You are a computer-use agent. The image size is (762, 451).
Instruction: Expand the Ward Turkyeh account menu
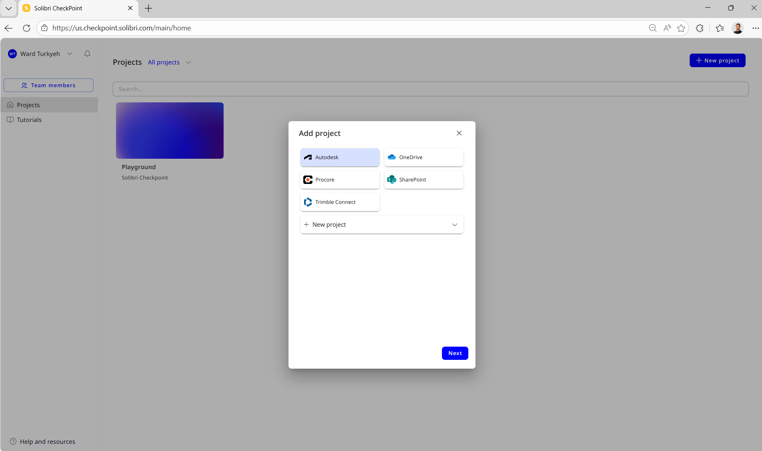pos(70,54)
